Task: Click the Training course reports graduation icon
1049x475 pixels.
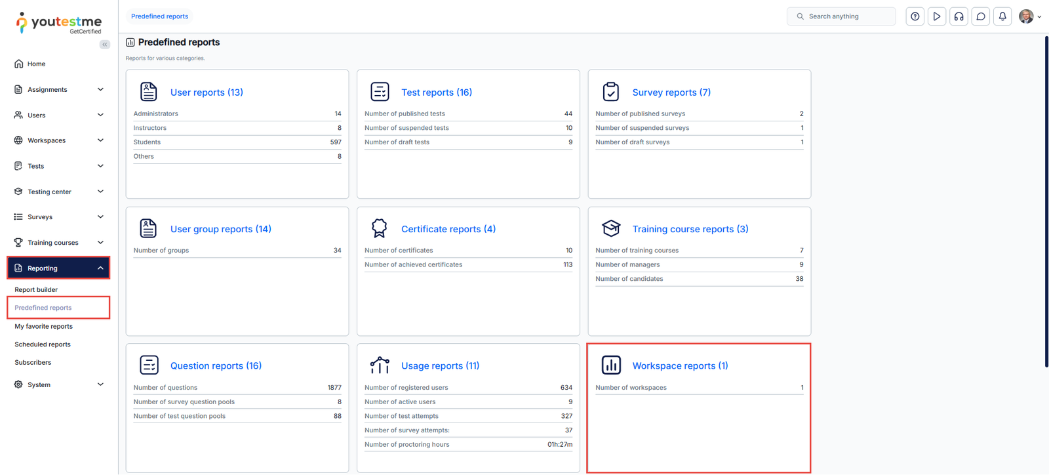Action: pos(610,228)
